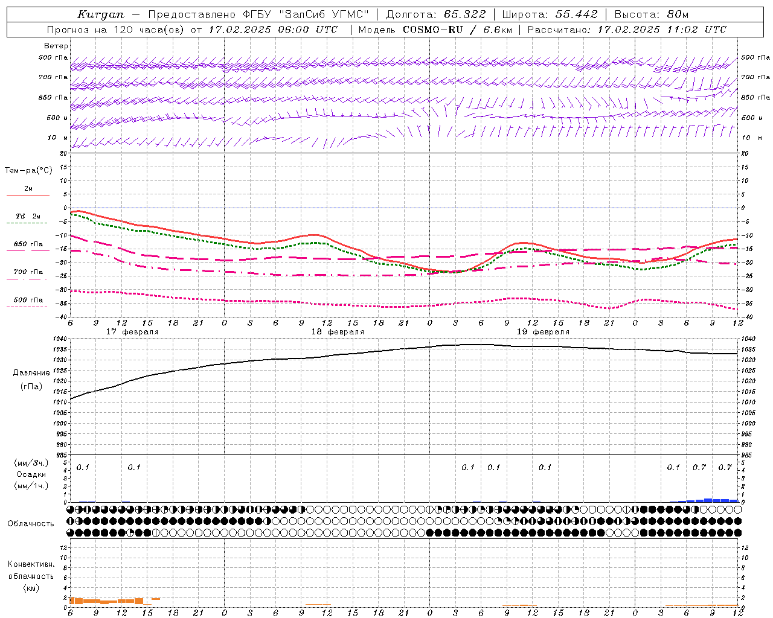The height and width of the screenshot is (618, 773).
Task: Click the 'Предоставлено ФГБУ "ЗапСиб УГМС"' provider text
Action: coord(258,14)
